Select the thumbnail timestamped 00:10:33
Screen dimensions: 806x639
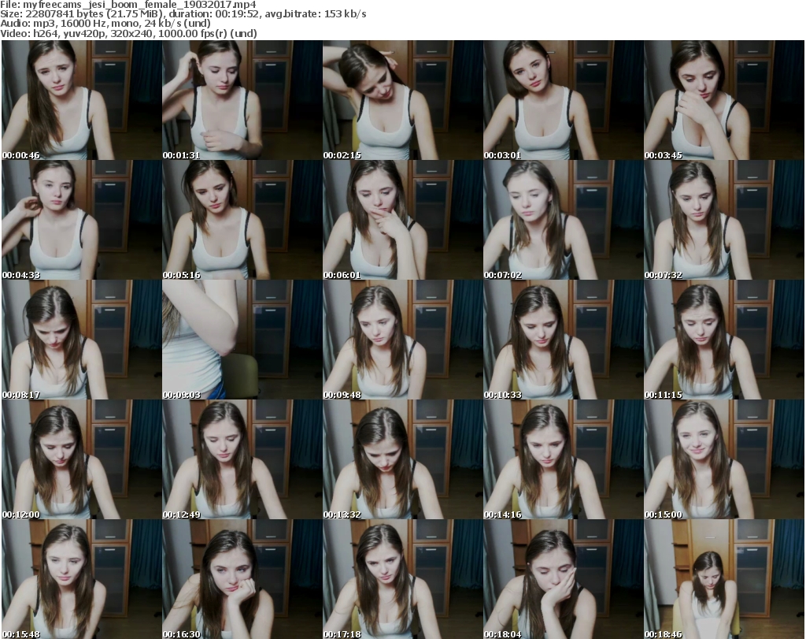(563, 340)
